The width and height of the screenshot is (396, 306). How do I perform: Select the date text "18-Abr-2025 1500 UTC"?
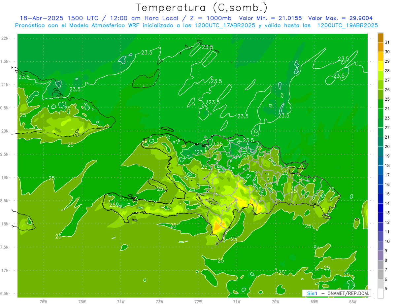(59, 18)
